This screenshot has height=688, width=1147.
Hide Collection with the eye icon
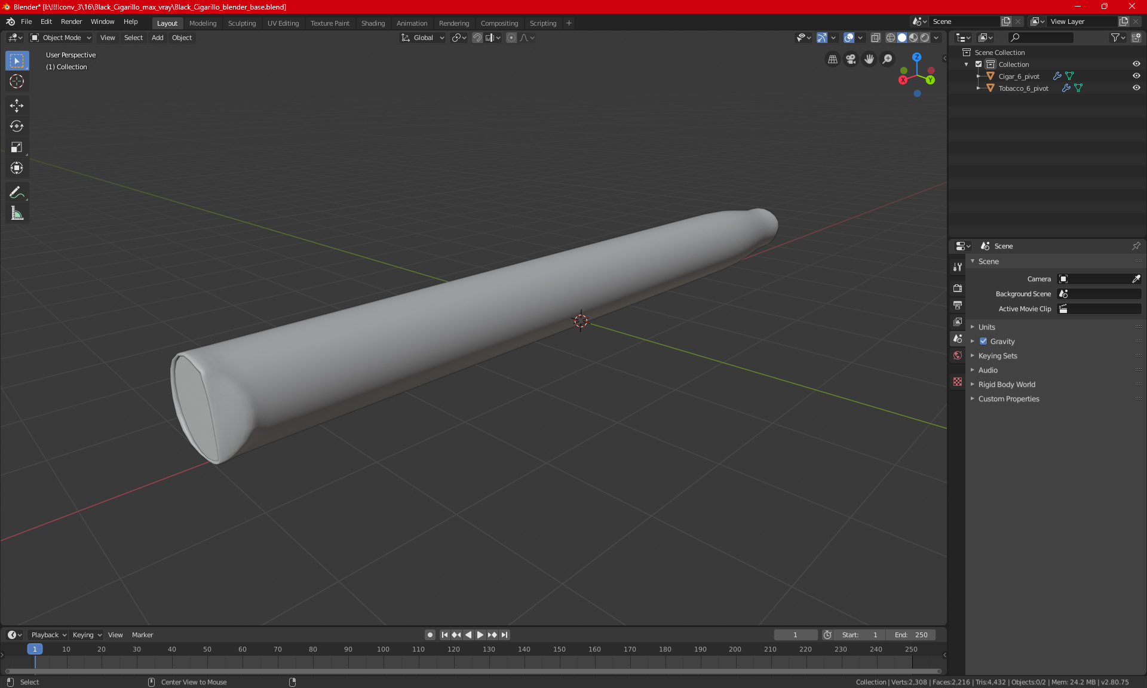1136,64
